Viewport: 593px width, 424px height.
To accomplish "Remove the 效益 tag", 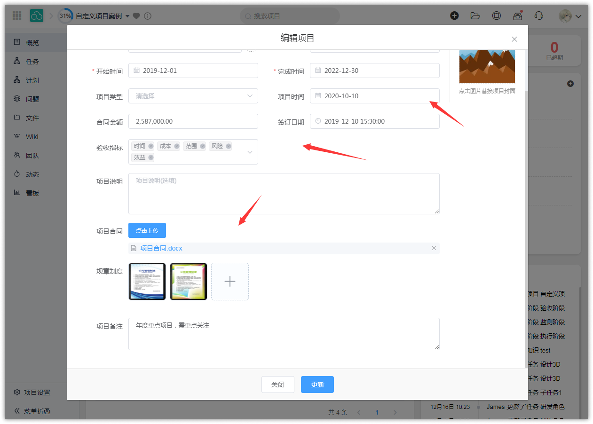I will coord(151,157).
